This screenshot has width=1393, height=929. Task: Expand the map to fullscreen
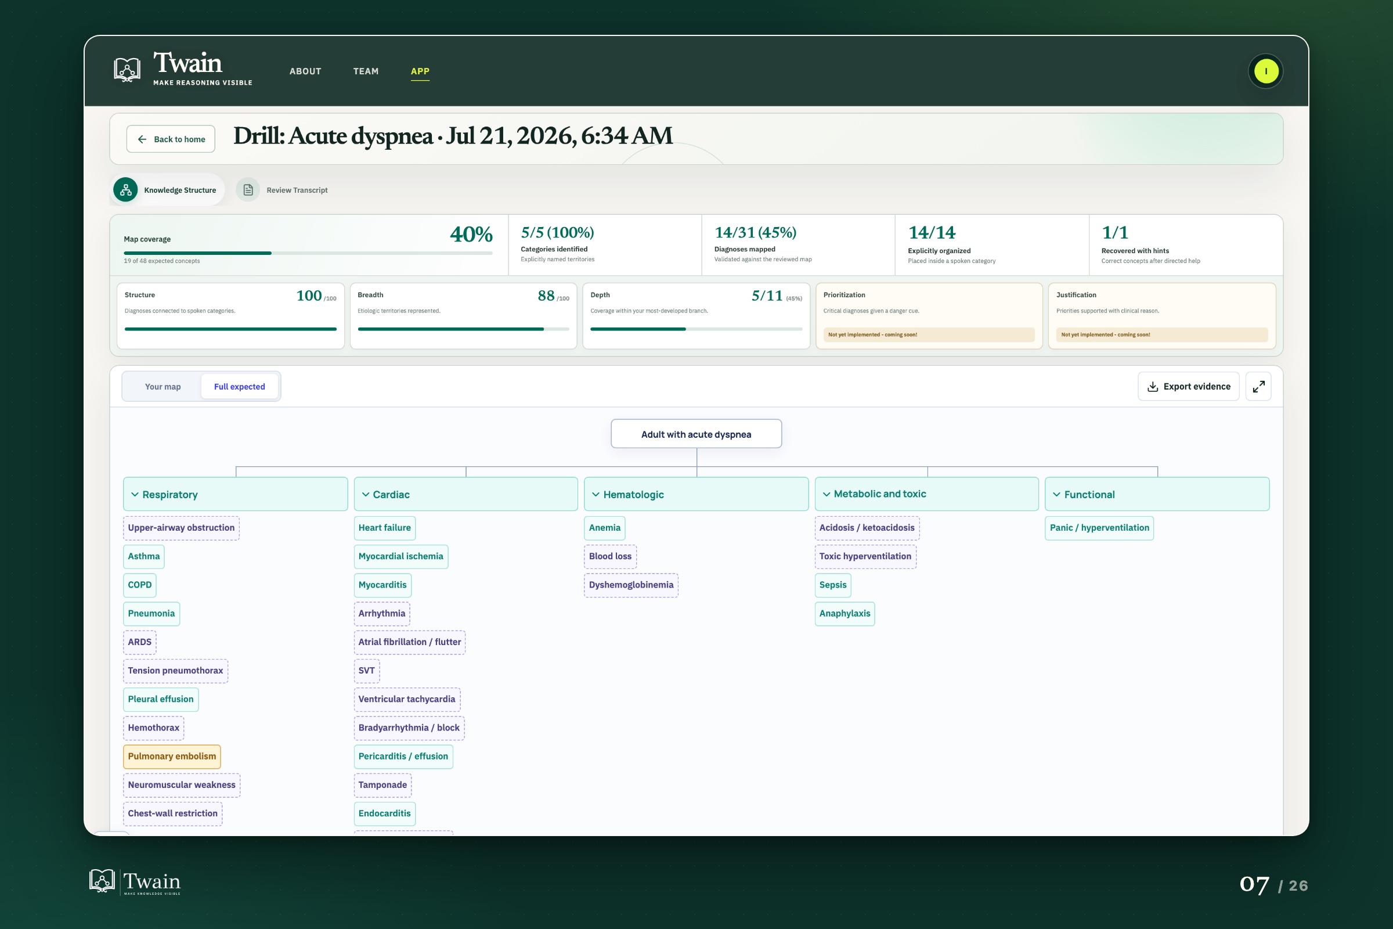click(x=1258, y=386)
